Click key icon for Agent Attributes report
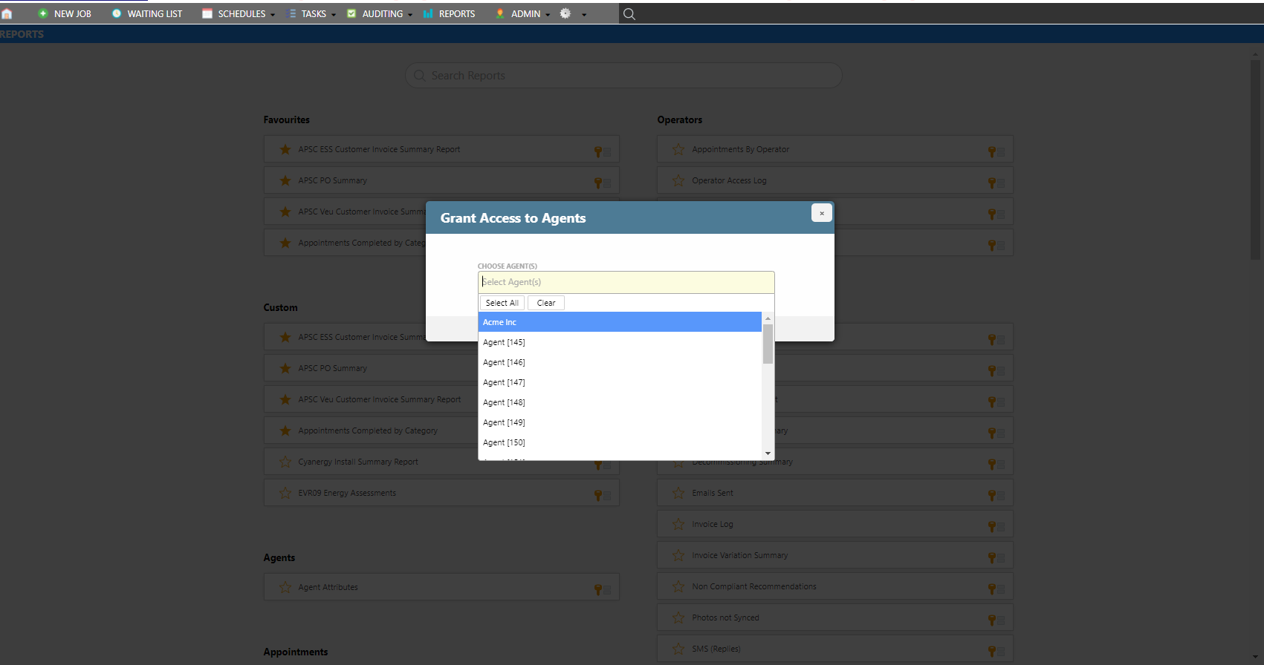 [598, 589]
